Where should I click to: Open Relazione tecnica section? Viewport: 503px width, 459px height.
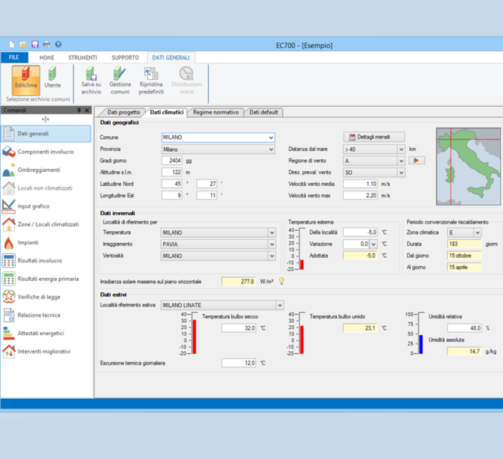point(46,315)
